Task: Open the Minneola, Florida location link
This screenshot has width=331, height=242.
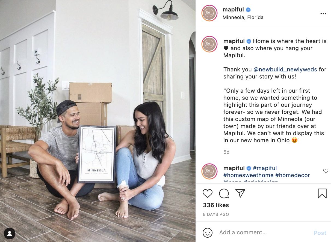Action: 243,17
